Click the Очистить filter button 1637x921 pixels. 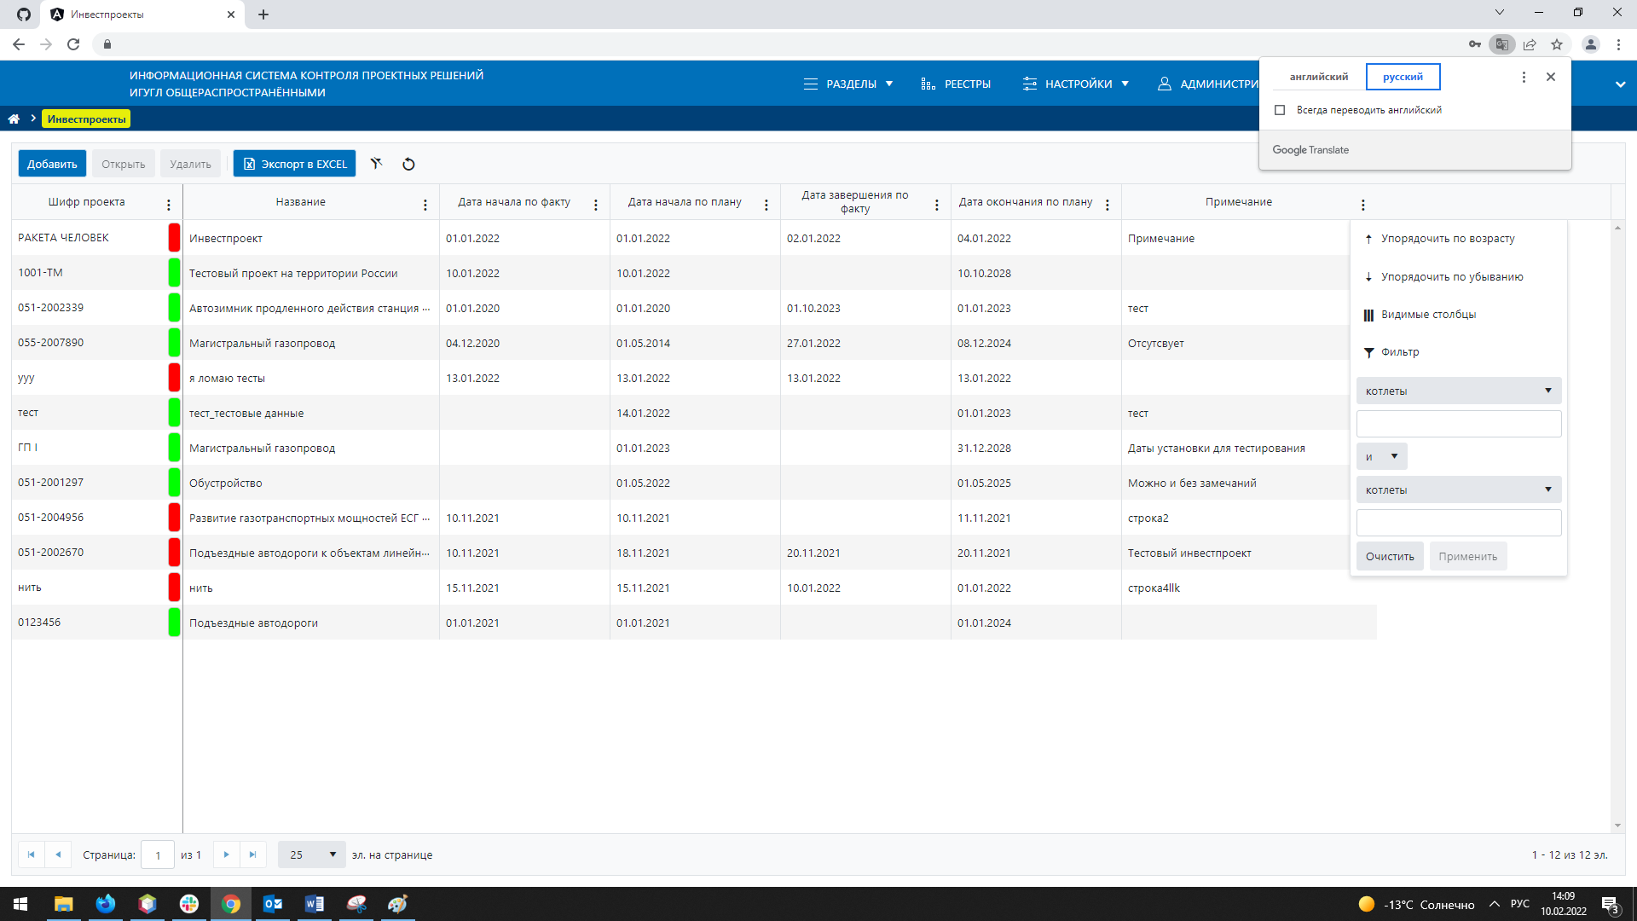point(1390,556)
